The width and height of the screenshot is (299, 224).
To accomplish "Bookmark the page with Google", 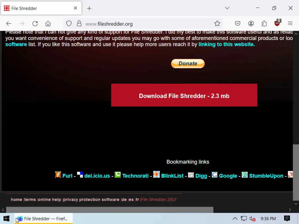I will coord(228,176).
